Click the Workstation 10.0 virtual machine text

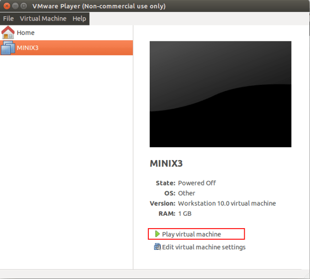tap(227, 203)
